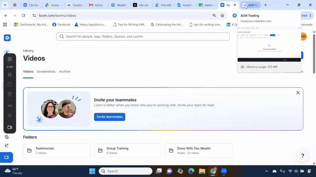Image resolution: width=316 pixels, height=177 pixels.
Task: Switch to the Alpha S browser tab
Action: [x=207, y=5]
